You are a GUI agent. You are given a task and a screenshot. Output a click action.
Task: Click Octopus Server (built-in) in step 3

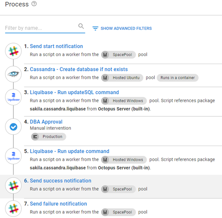124,109
